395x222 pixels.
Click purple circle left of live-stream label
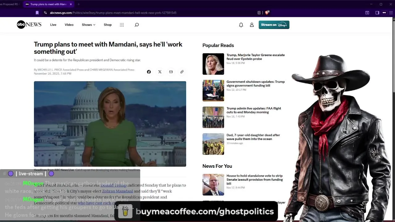point(10,174)
